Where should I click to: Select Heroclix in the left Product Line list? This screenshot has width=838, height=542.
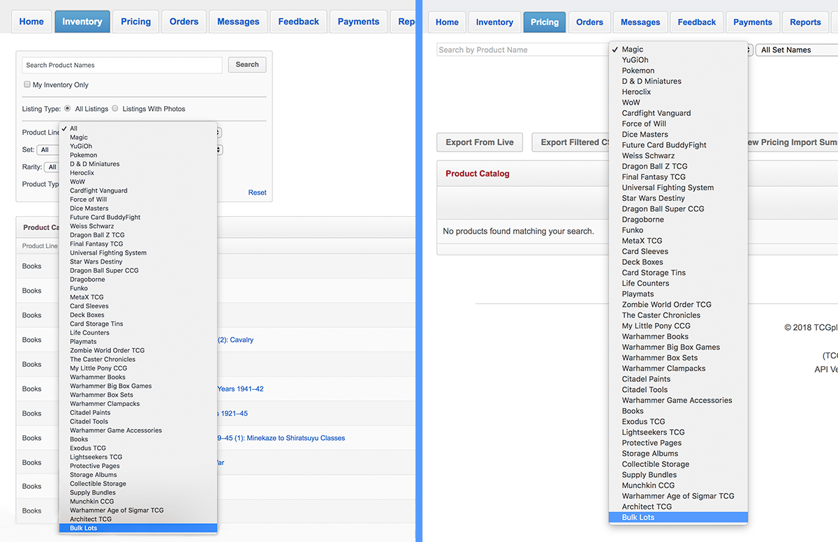(138, 173)
